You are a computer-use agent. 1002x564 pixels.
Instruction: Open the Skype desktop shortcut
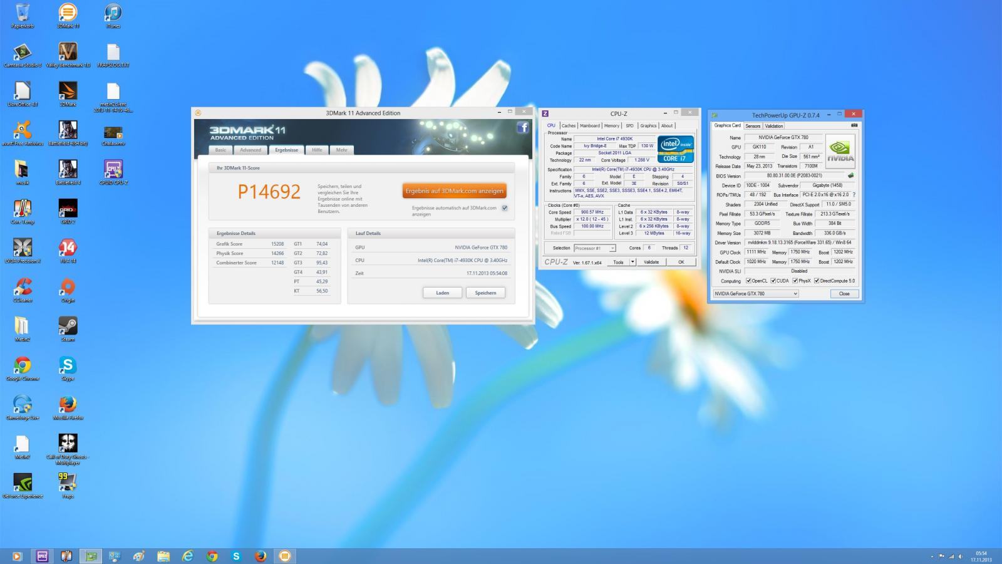(x=68, y=368)
